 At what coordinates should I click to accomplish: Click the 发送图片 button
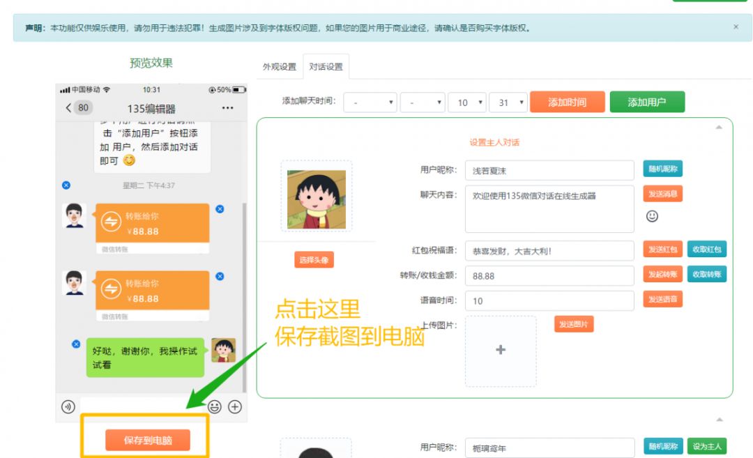click(574, 324)
